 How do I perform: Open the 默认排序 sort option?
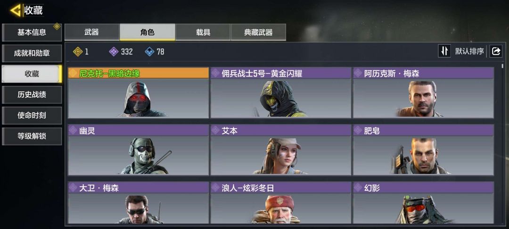click(x=469, y=51)
